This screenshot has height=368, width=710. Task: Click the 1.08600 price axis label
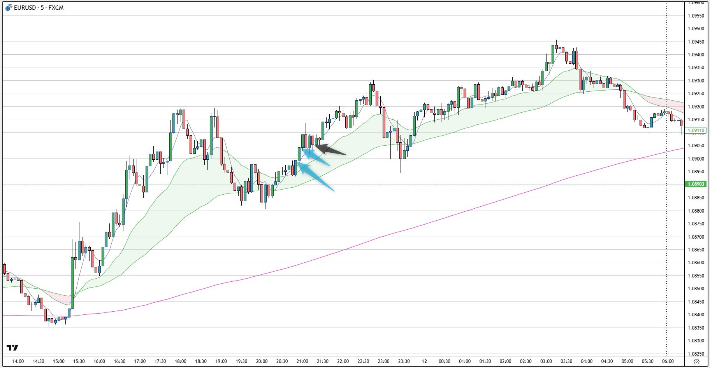[696, 263]
